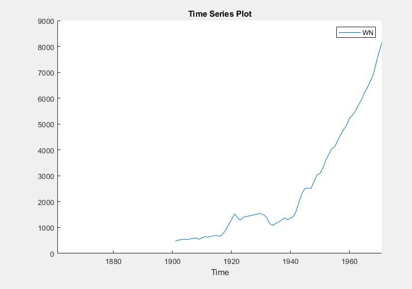Click the 9000 y-axis tick label
This screenshot has height=289, width=412.
(x=45, y=21)
